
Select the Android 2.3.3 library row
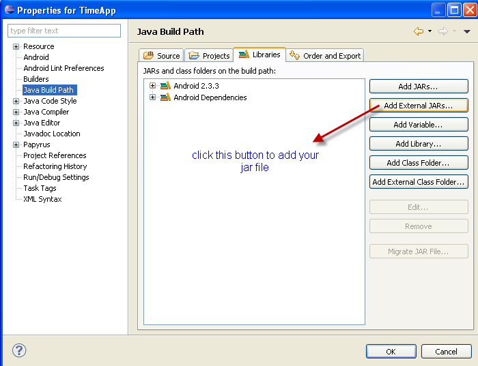pyautogui.click(x=196, y=86)
